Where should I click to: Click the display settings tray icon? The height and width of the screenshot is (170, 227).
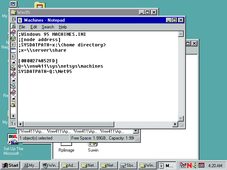[201, 165]
